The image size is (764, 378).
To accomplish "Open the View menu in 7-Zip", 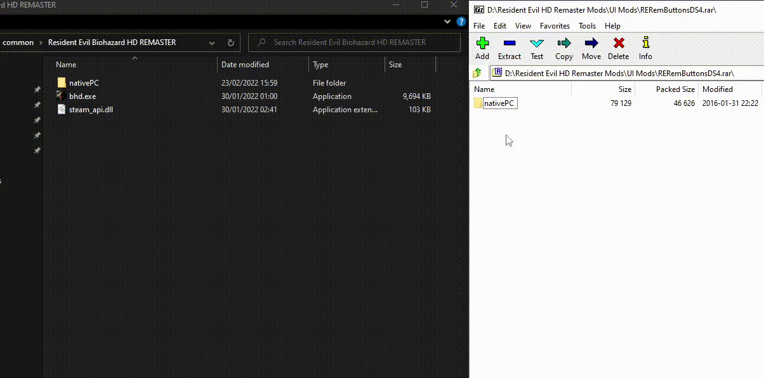I will [x=524, y=26].
